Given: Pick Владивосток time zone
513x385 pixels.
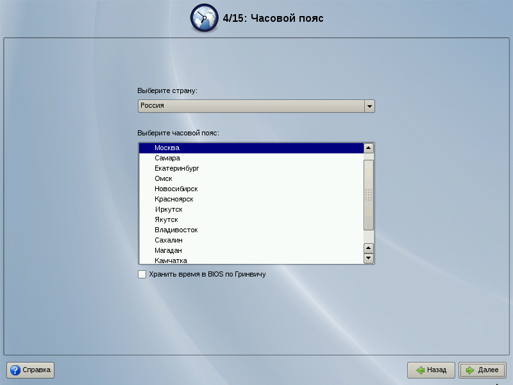Looking at the screenshot, I should (x=176, y=230).
